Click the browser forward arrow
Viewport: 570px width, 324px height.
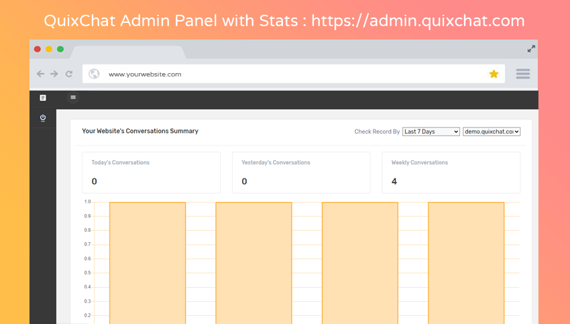pyautogui.click(x=54, y=74)
